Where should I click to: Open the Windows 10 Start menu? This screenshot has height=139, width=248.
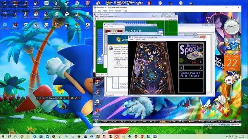point(3,136)
